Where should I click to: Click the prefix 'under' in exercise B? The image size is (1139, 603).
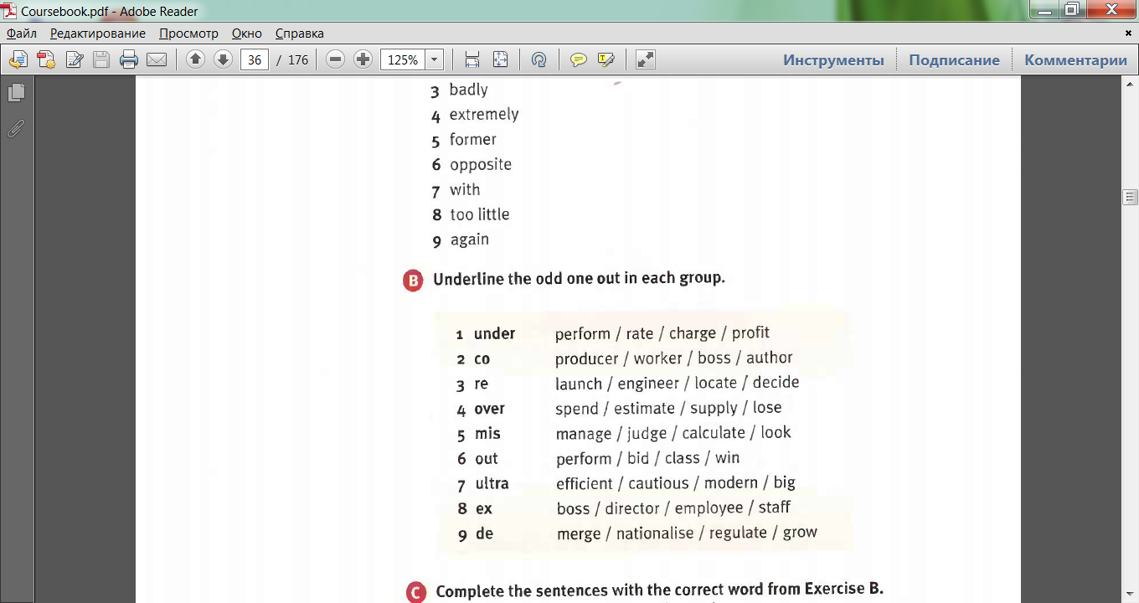[x=494, y=333]
